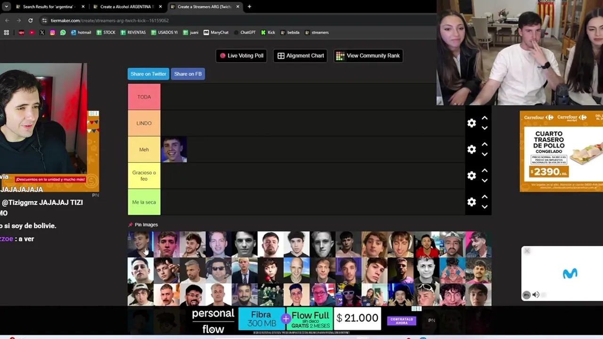The width and height of the screenshot is (603, 339).
Task: Click View Community Rank button
Action: 368,56
